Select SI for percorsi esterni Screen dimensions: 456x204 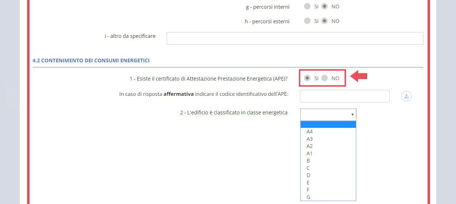point(307,21)
